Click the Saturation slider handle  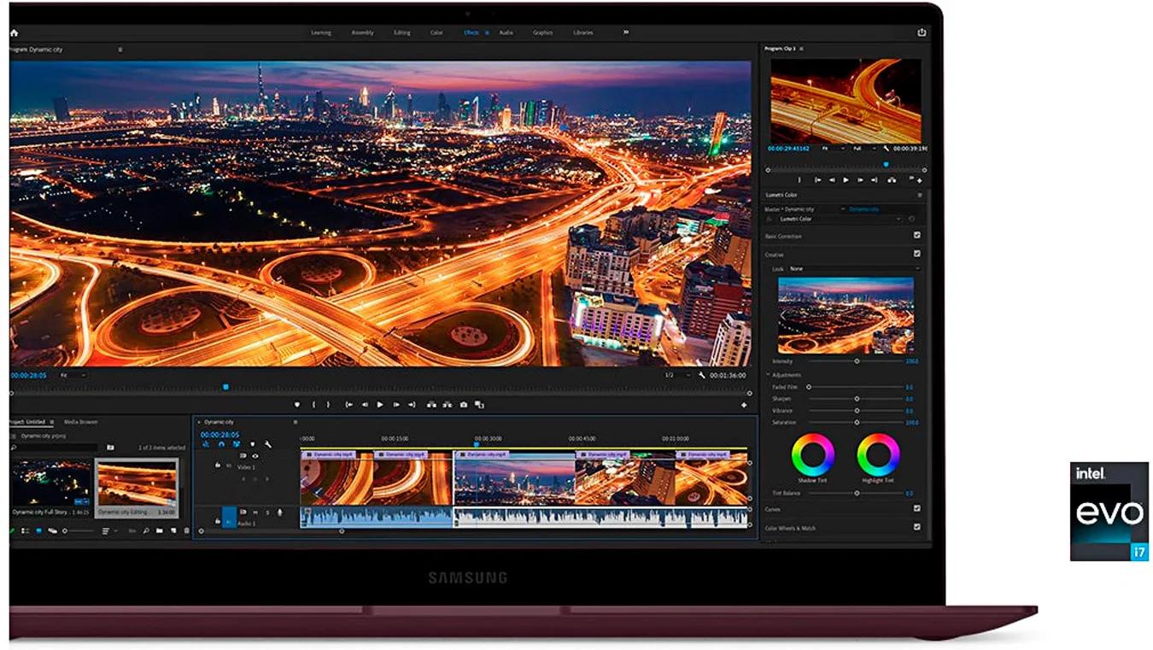857,423
